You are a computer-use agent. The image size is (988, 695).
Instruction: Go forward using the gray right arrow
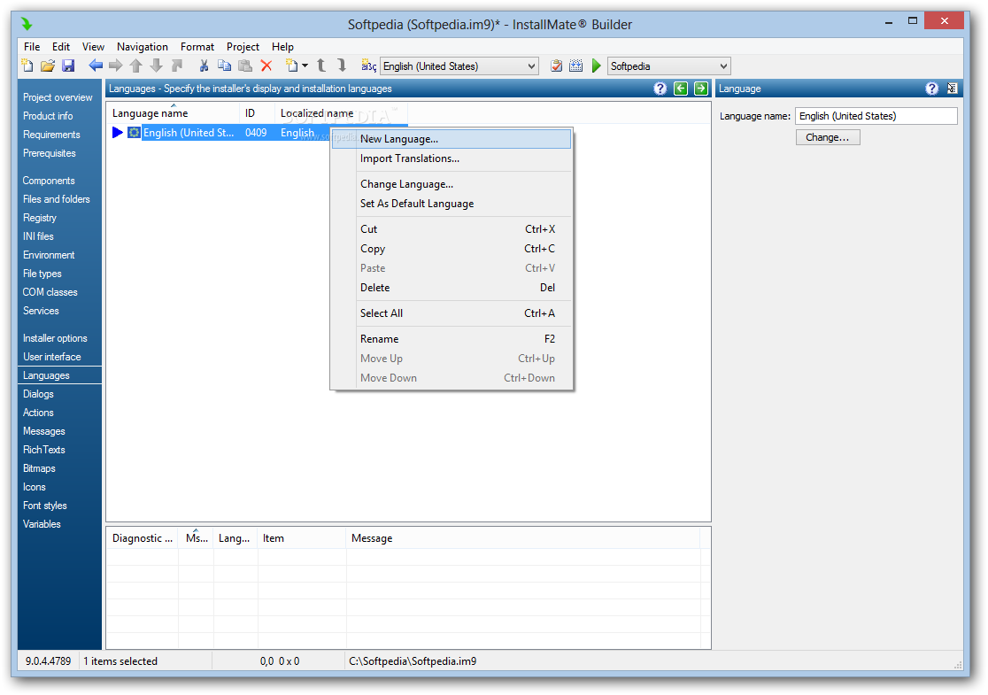(115, 66)
